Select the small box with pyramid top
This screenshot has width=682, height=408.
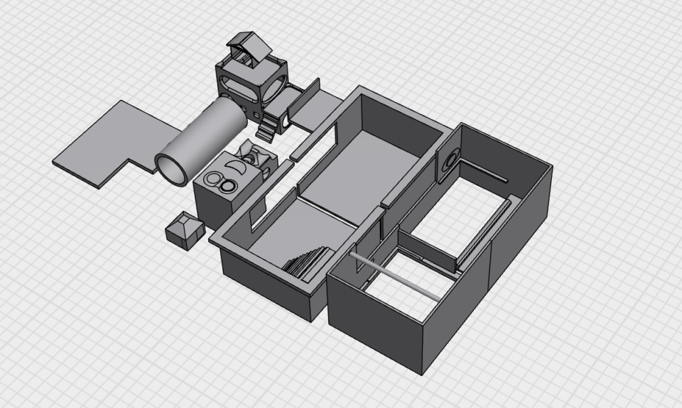coord(185,231)
